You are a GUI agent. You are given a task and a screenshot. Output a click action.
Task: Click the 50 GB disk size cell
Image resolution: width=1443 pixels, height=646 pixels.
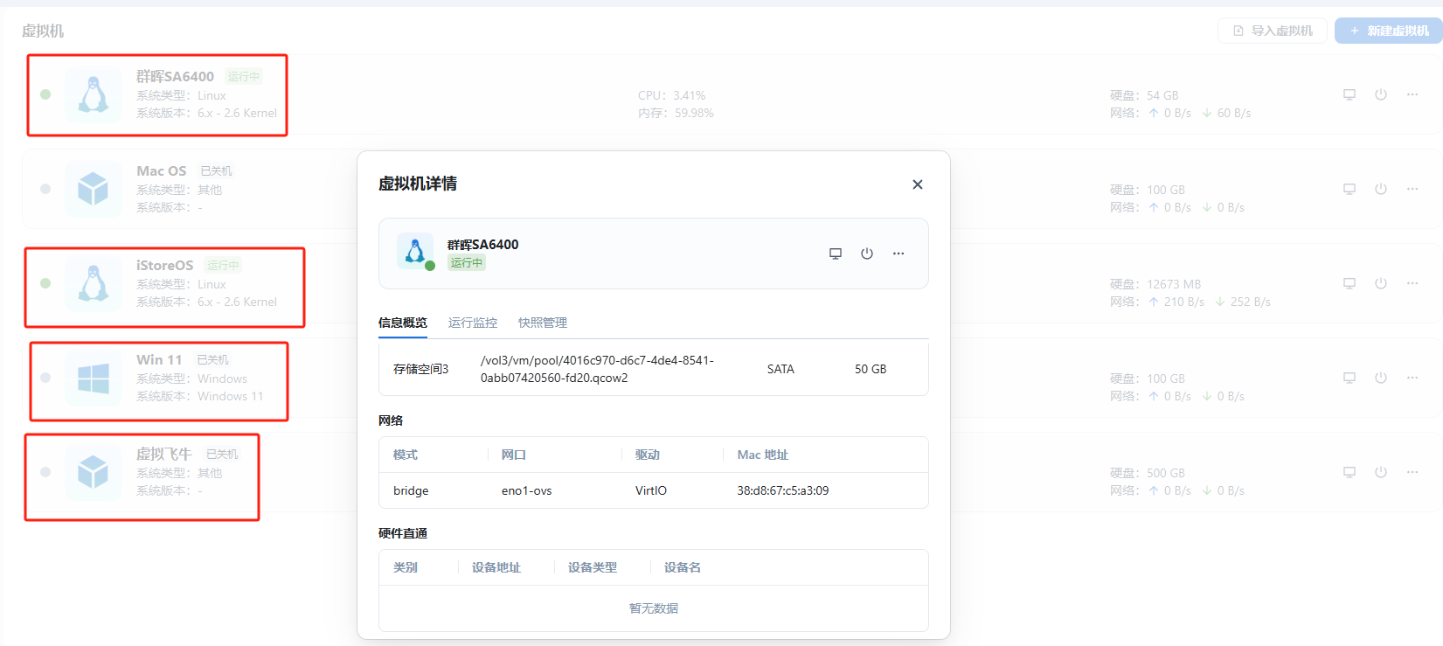(871, 369)
